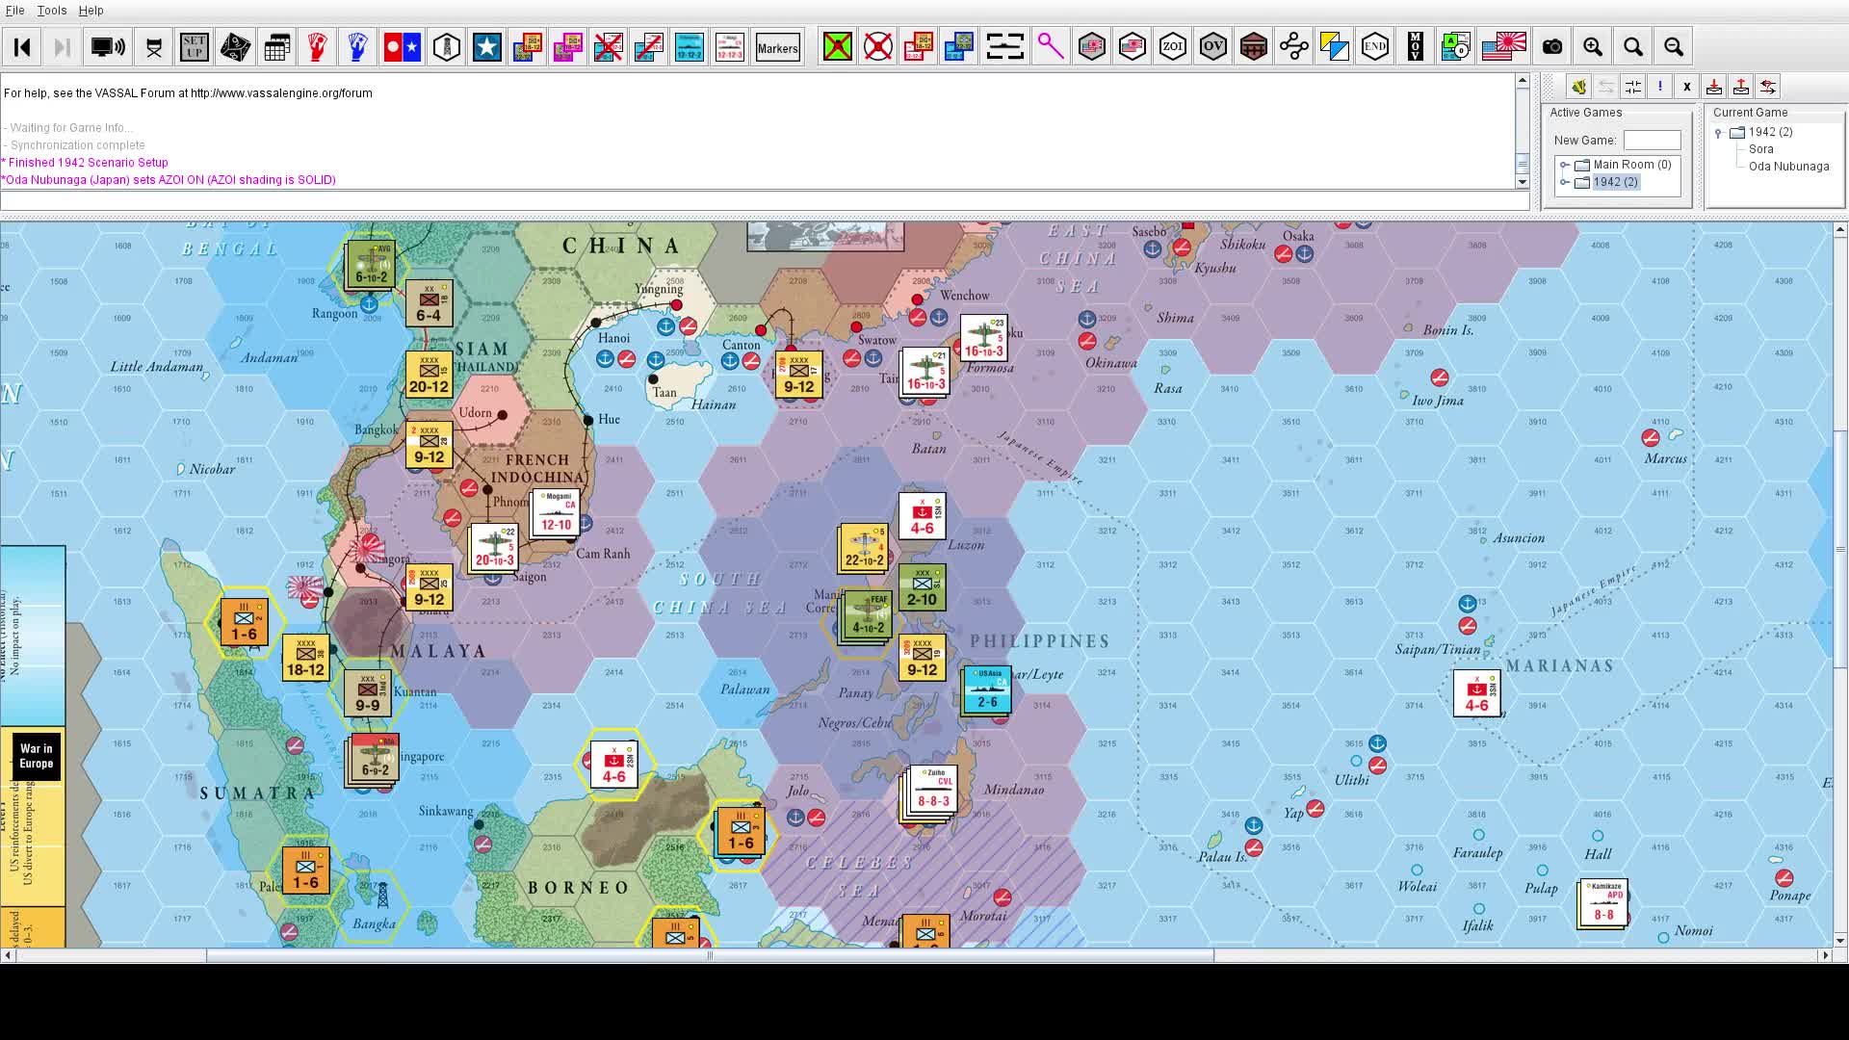Click the chat message input line
Image resolution: width=1849 pixels, height=1040 pixels.
coord(765,200)
